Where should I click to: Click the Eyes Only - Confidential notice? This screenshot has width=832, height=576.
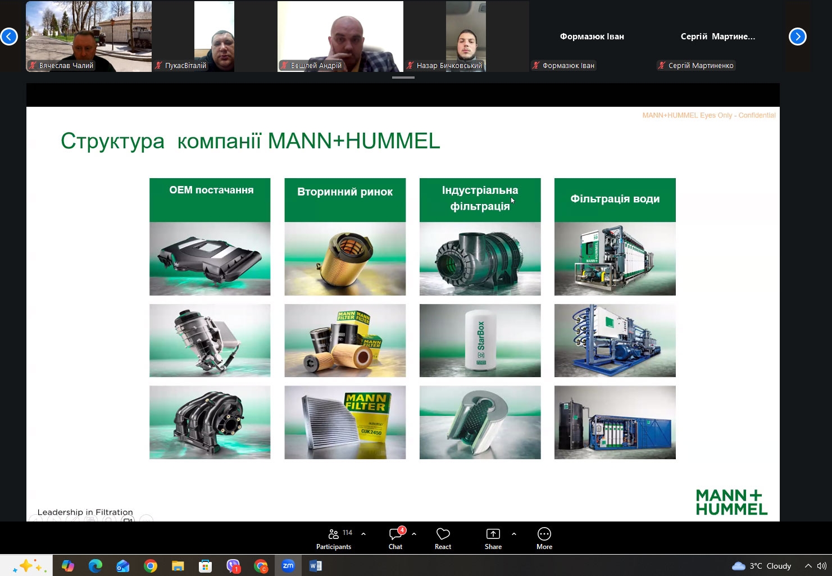coord(709,115)
